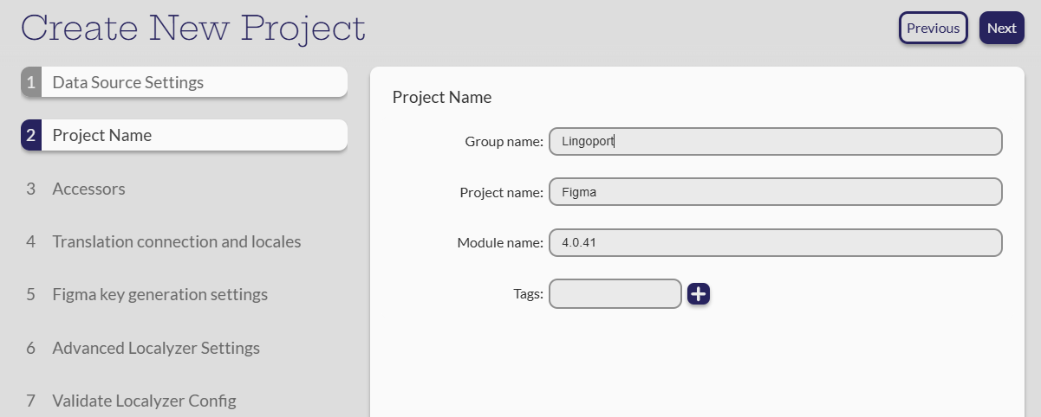
Task: Click the step 2 number badge
Action: 31,136
